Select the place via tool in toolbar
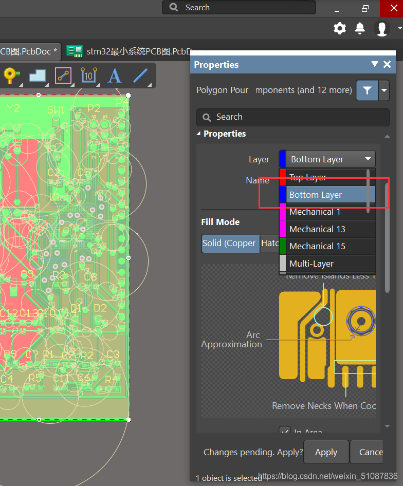 pos(11,76)
